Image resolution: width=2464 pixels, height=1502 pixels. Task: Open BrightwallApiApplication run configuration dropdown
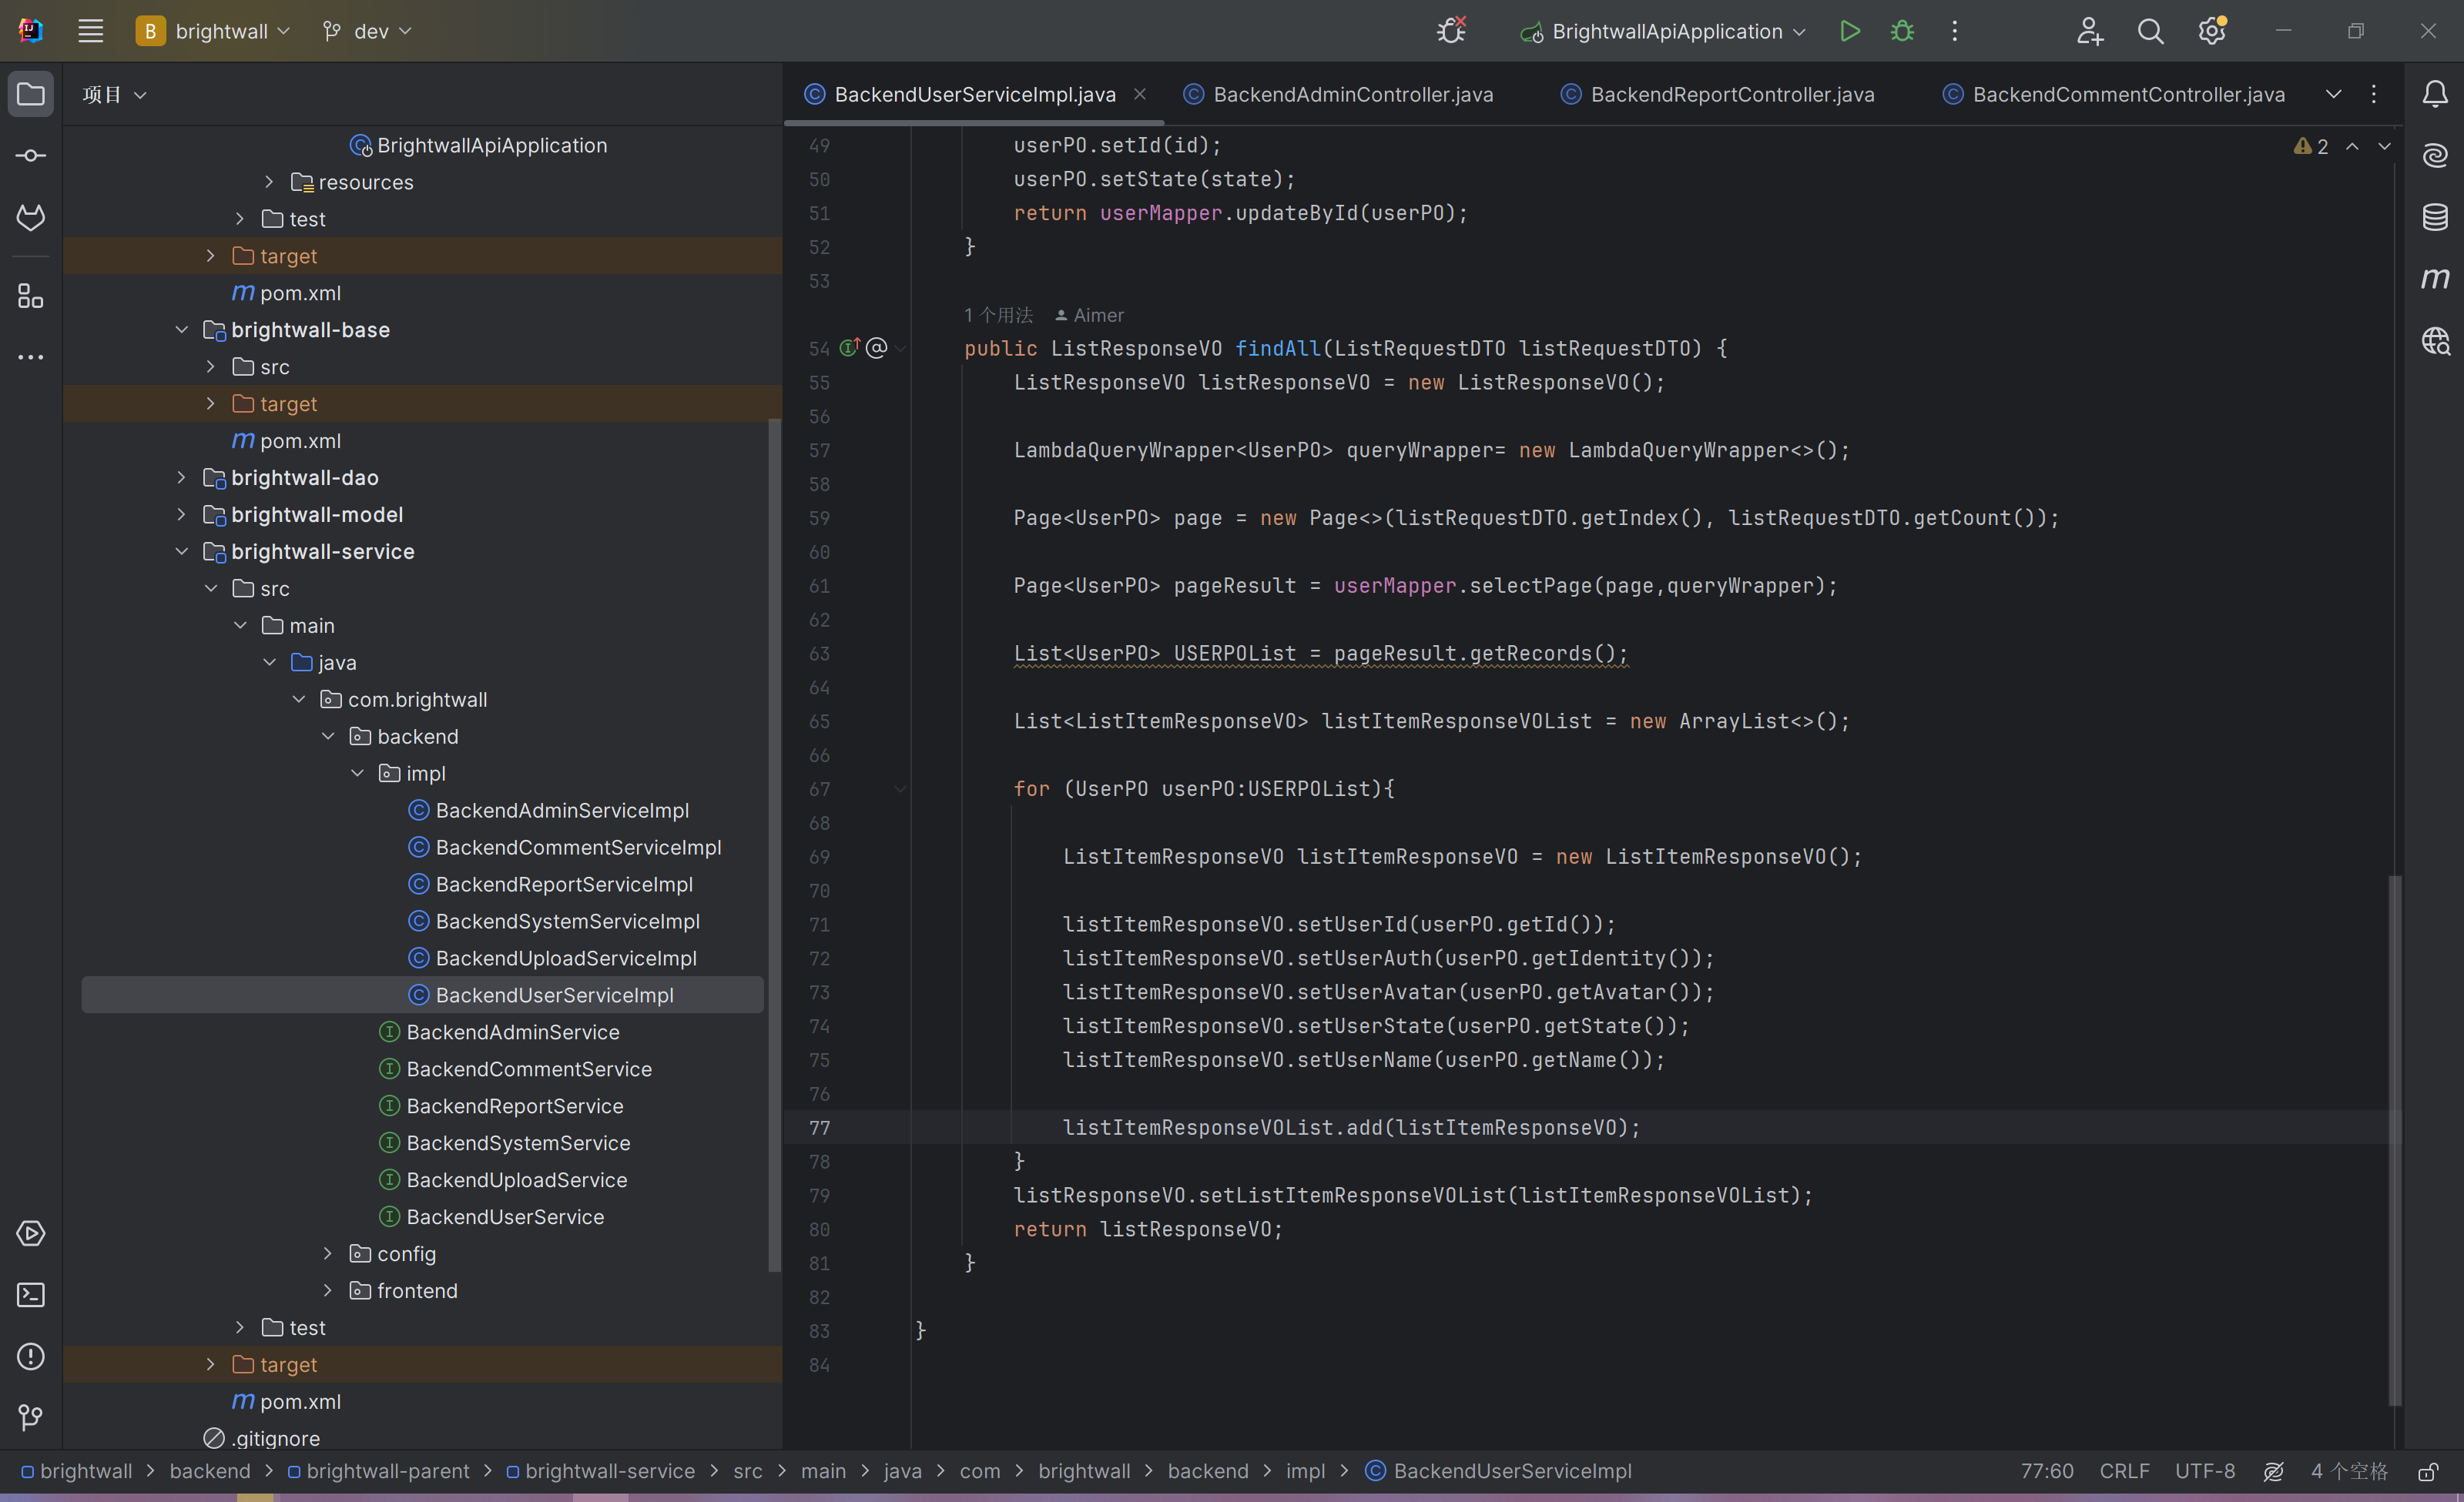1663,31
